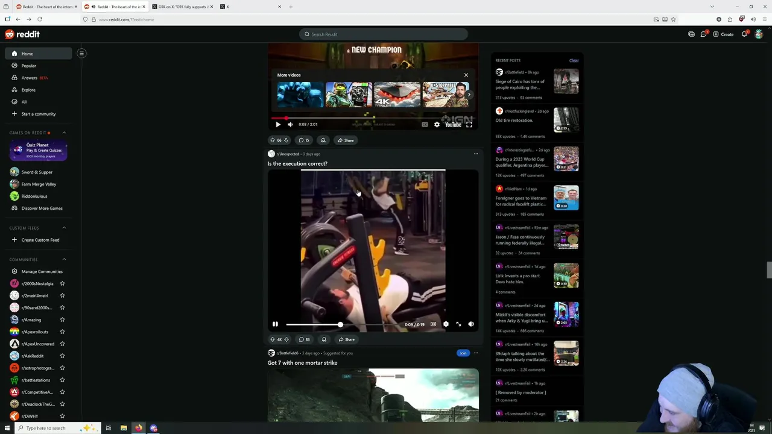Downvote the 'Is the execution correct?' post

(286, 339)
